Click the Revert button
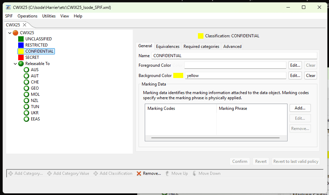 pos(261,161)
